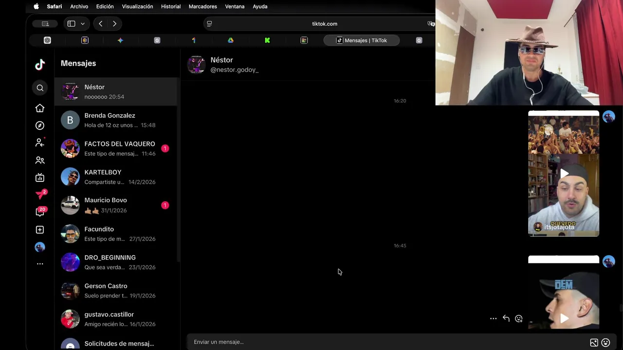Open the Visualización menu
Viewport: 623px width, 350px height.
pyautogui.click(x=137, y=6)
